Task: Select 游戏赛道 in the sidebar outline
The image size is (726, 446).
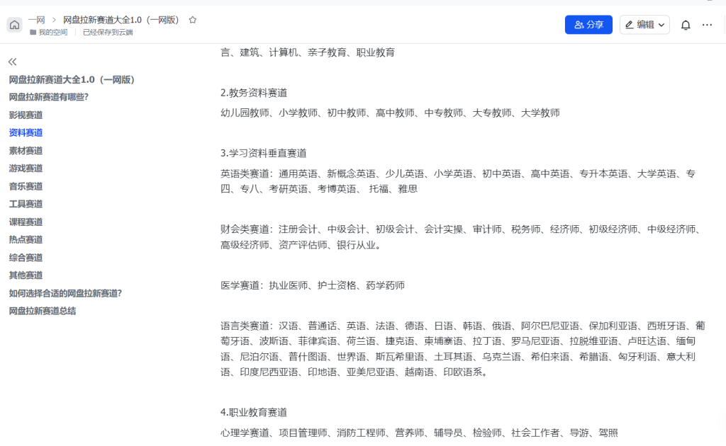Action: click(x=26, y=168)
